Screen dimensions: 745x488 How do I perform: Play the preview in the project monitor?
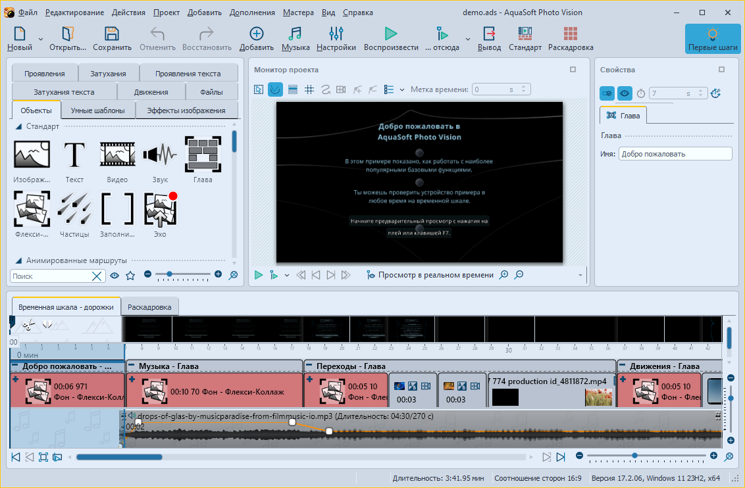point(259,275)
